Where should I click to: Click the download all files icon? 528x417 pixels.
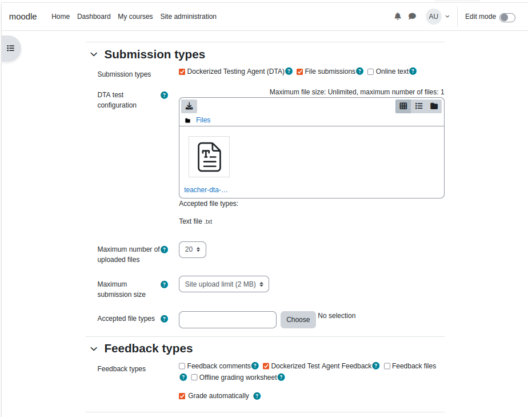click(x=189, y=106)
